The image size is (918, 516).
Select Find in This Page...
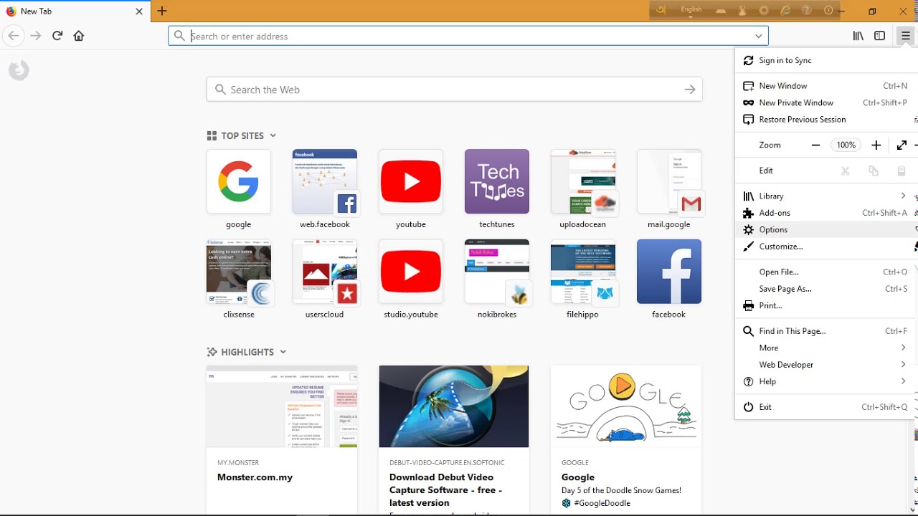(x=826, y=331)
